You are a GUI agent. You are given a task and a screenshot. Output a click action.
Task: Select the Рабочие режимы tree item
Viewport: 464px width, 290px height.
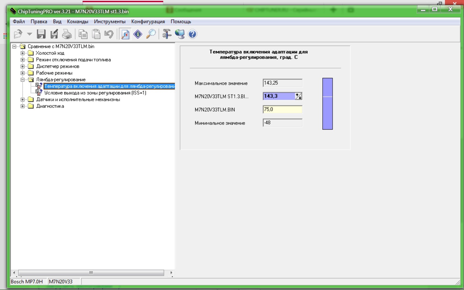[x=54, y=73]
